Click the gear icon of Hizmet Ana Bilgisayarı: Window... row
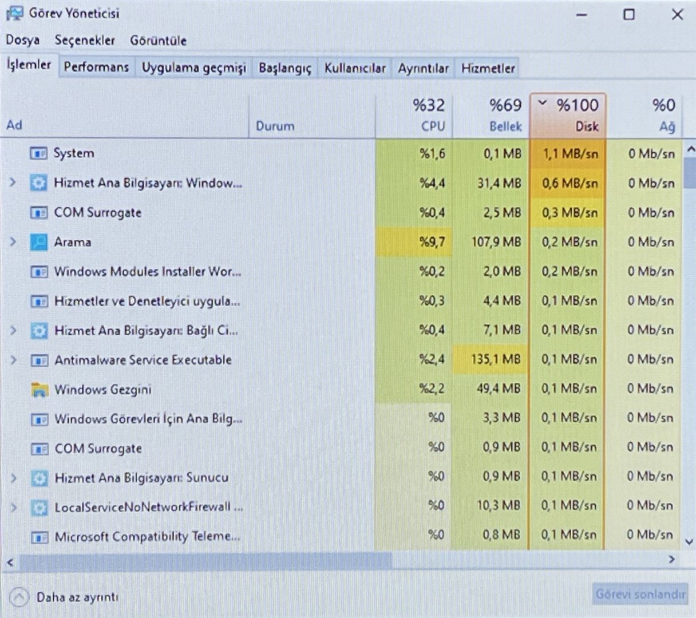Viewport: 696px width, 618px height. (38, 183)
